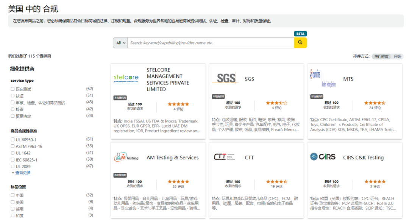Open the CTT provider name link

[249, 158]
